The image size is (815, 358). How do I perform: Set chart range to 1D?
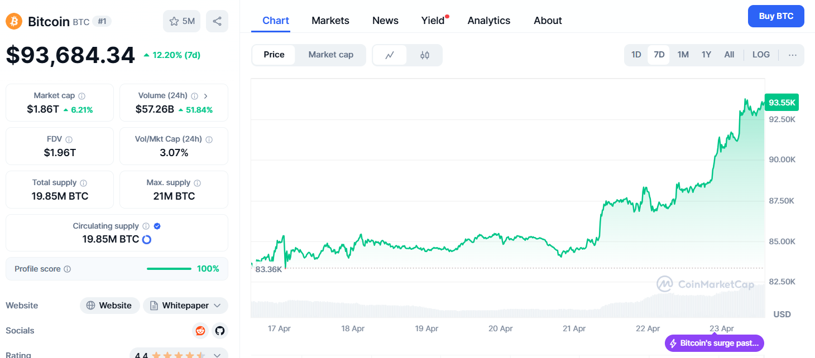[636, 55]
